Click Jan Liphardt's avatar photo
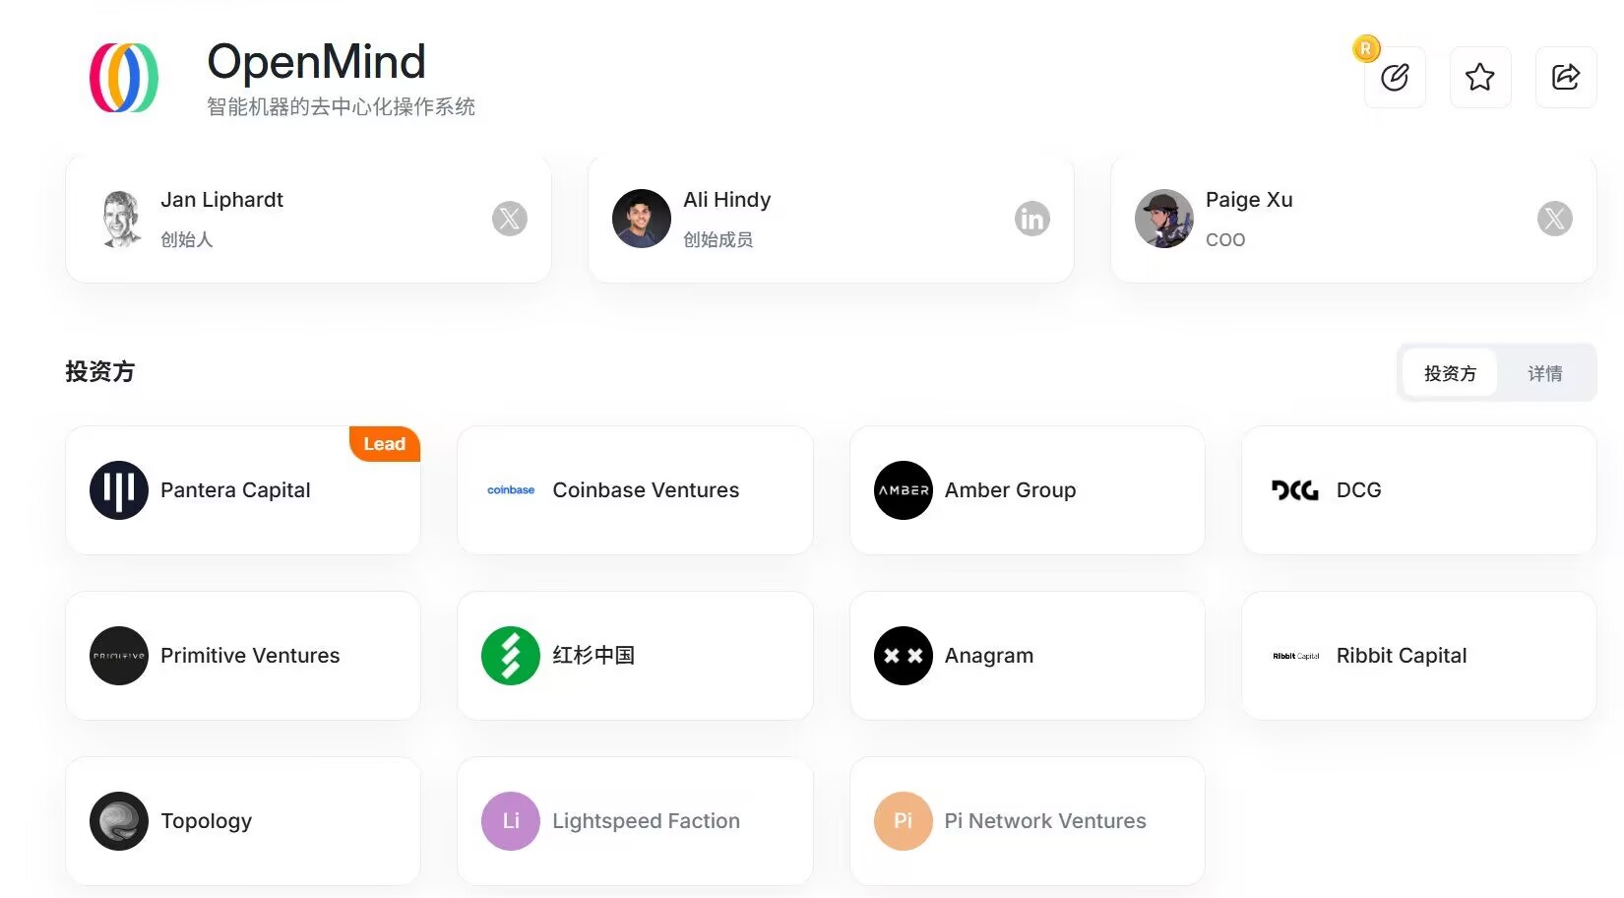This screenshot has height=898, width=1624. pyautogui.click(x=120, y=219)
